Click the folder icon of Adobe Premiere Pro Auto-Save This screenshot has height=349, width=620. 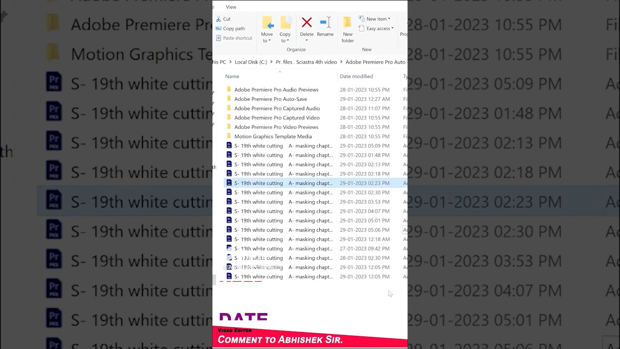(229, 99)
